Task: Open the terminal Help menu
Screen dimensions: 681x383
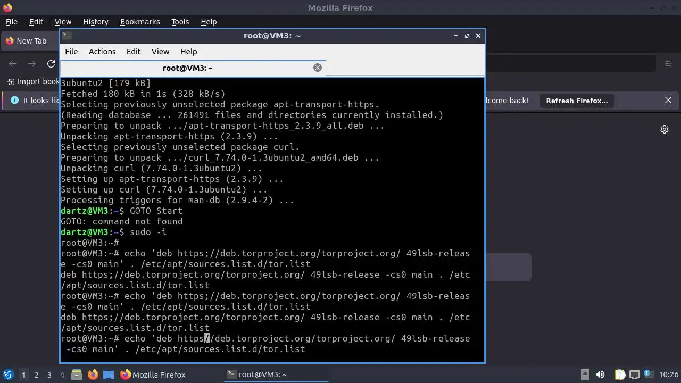Action: (x=189, y=52)
